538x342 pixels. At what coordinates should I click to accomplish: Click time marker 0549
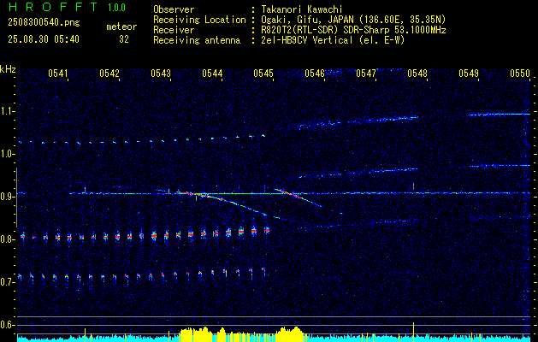(469, 73)
